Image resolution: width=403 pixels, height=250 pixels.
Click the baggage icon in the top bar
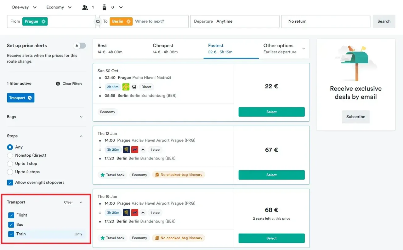(105, 7)
